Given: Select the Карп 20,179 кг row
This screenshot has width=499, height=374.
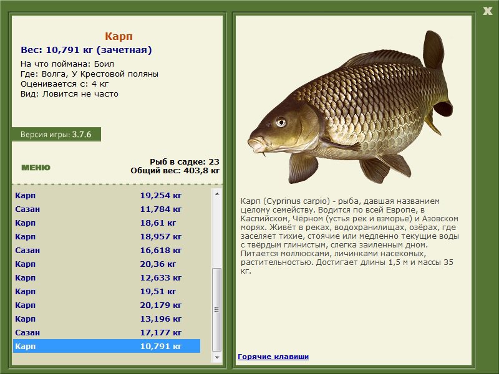Looking at the screenshot, I should 107,305.
